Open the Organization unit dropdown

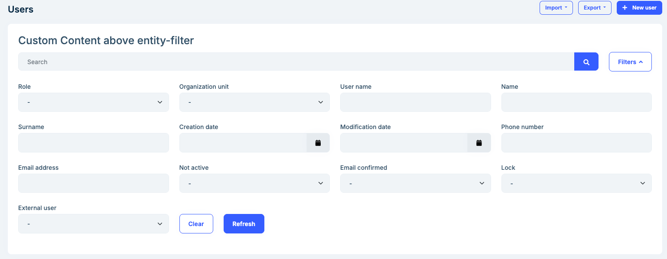click(x=254, y=102)
